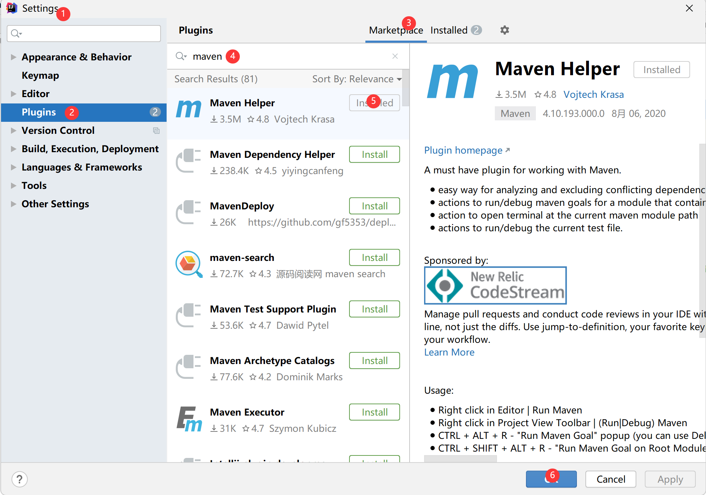Click the plugin results list scrollbar
The height and width of the screenshot is (495, 706).
coord(406,88)
